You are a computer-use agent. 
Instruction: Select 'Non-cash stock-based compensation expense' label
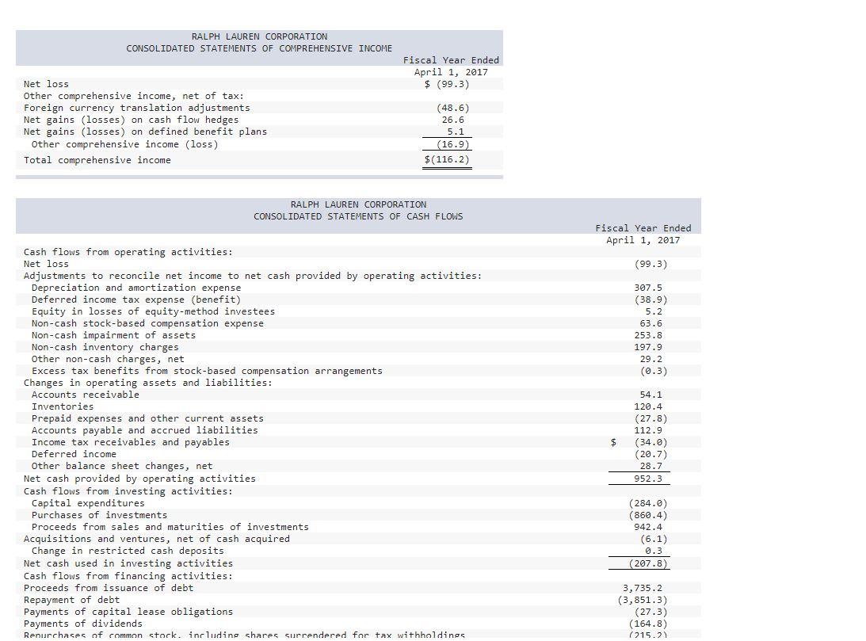(x=147, y=323)
